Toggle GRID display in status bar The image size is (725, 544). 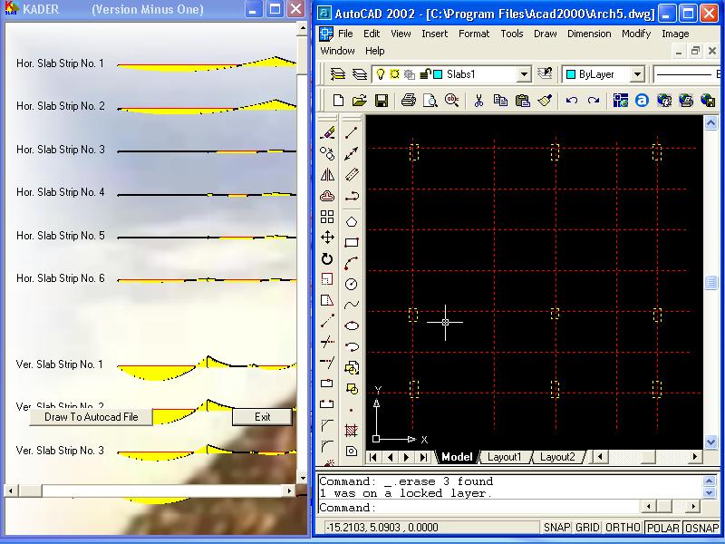pos(587,528)
